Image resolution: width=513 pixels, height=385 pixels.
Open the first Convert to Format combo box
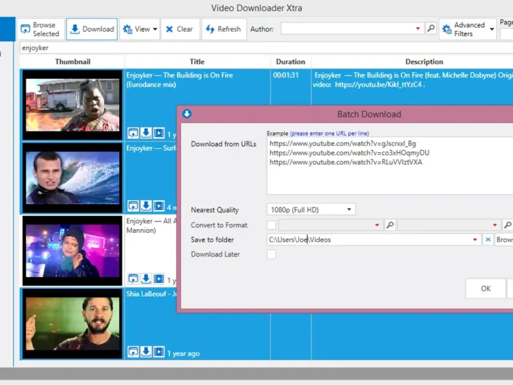330,225
